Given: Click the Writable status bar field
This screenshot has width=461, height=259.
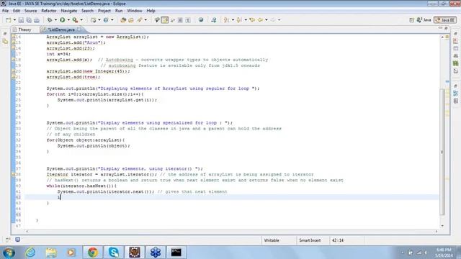Looking at the screenshot, I should [279, 240].
